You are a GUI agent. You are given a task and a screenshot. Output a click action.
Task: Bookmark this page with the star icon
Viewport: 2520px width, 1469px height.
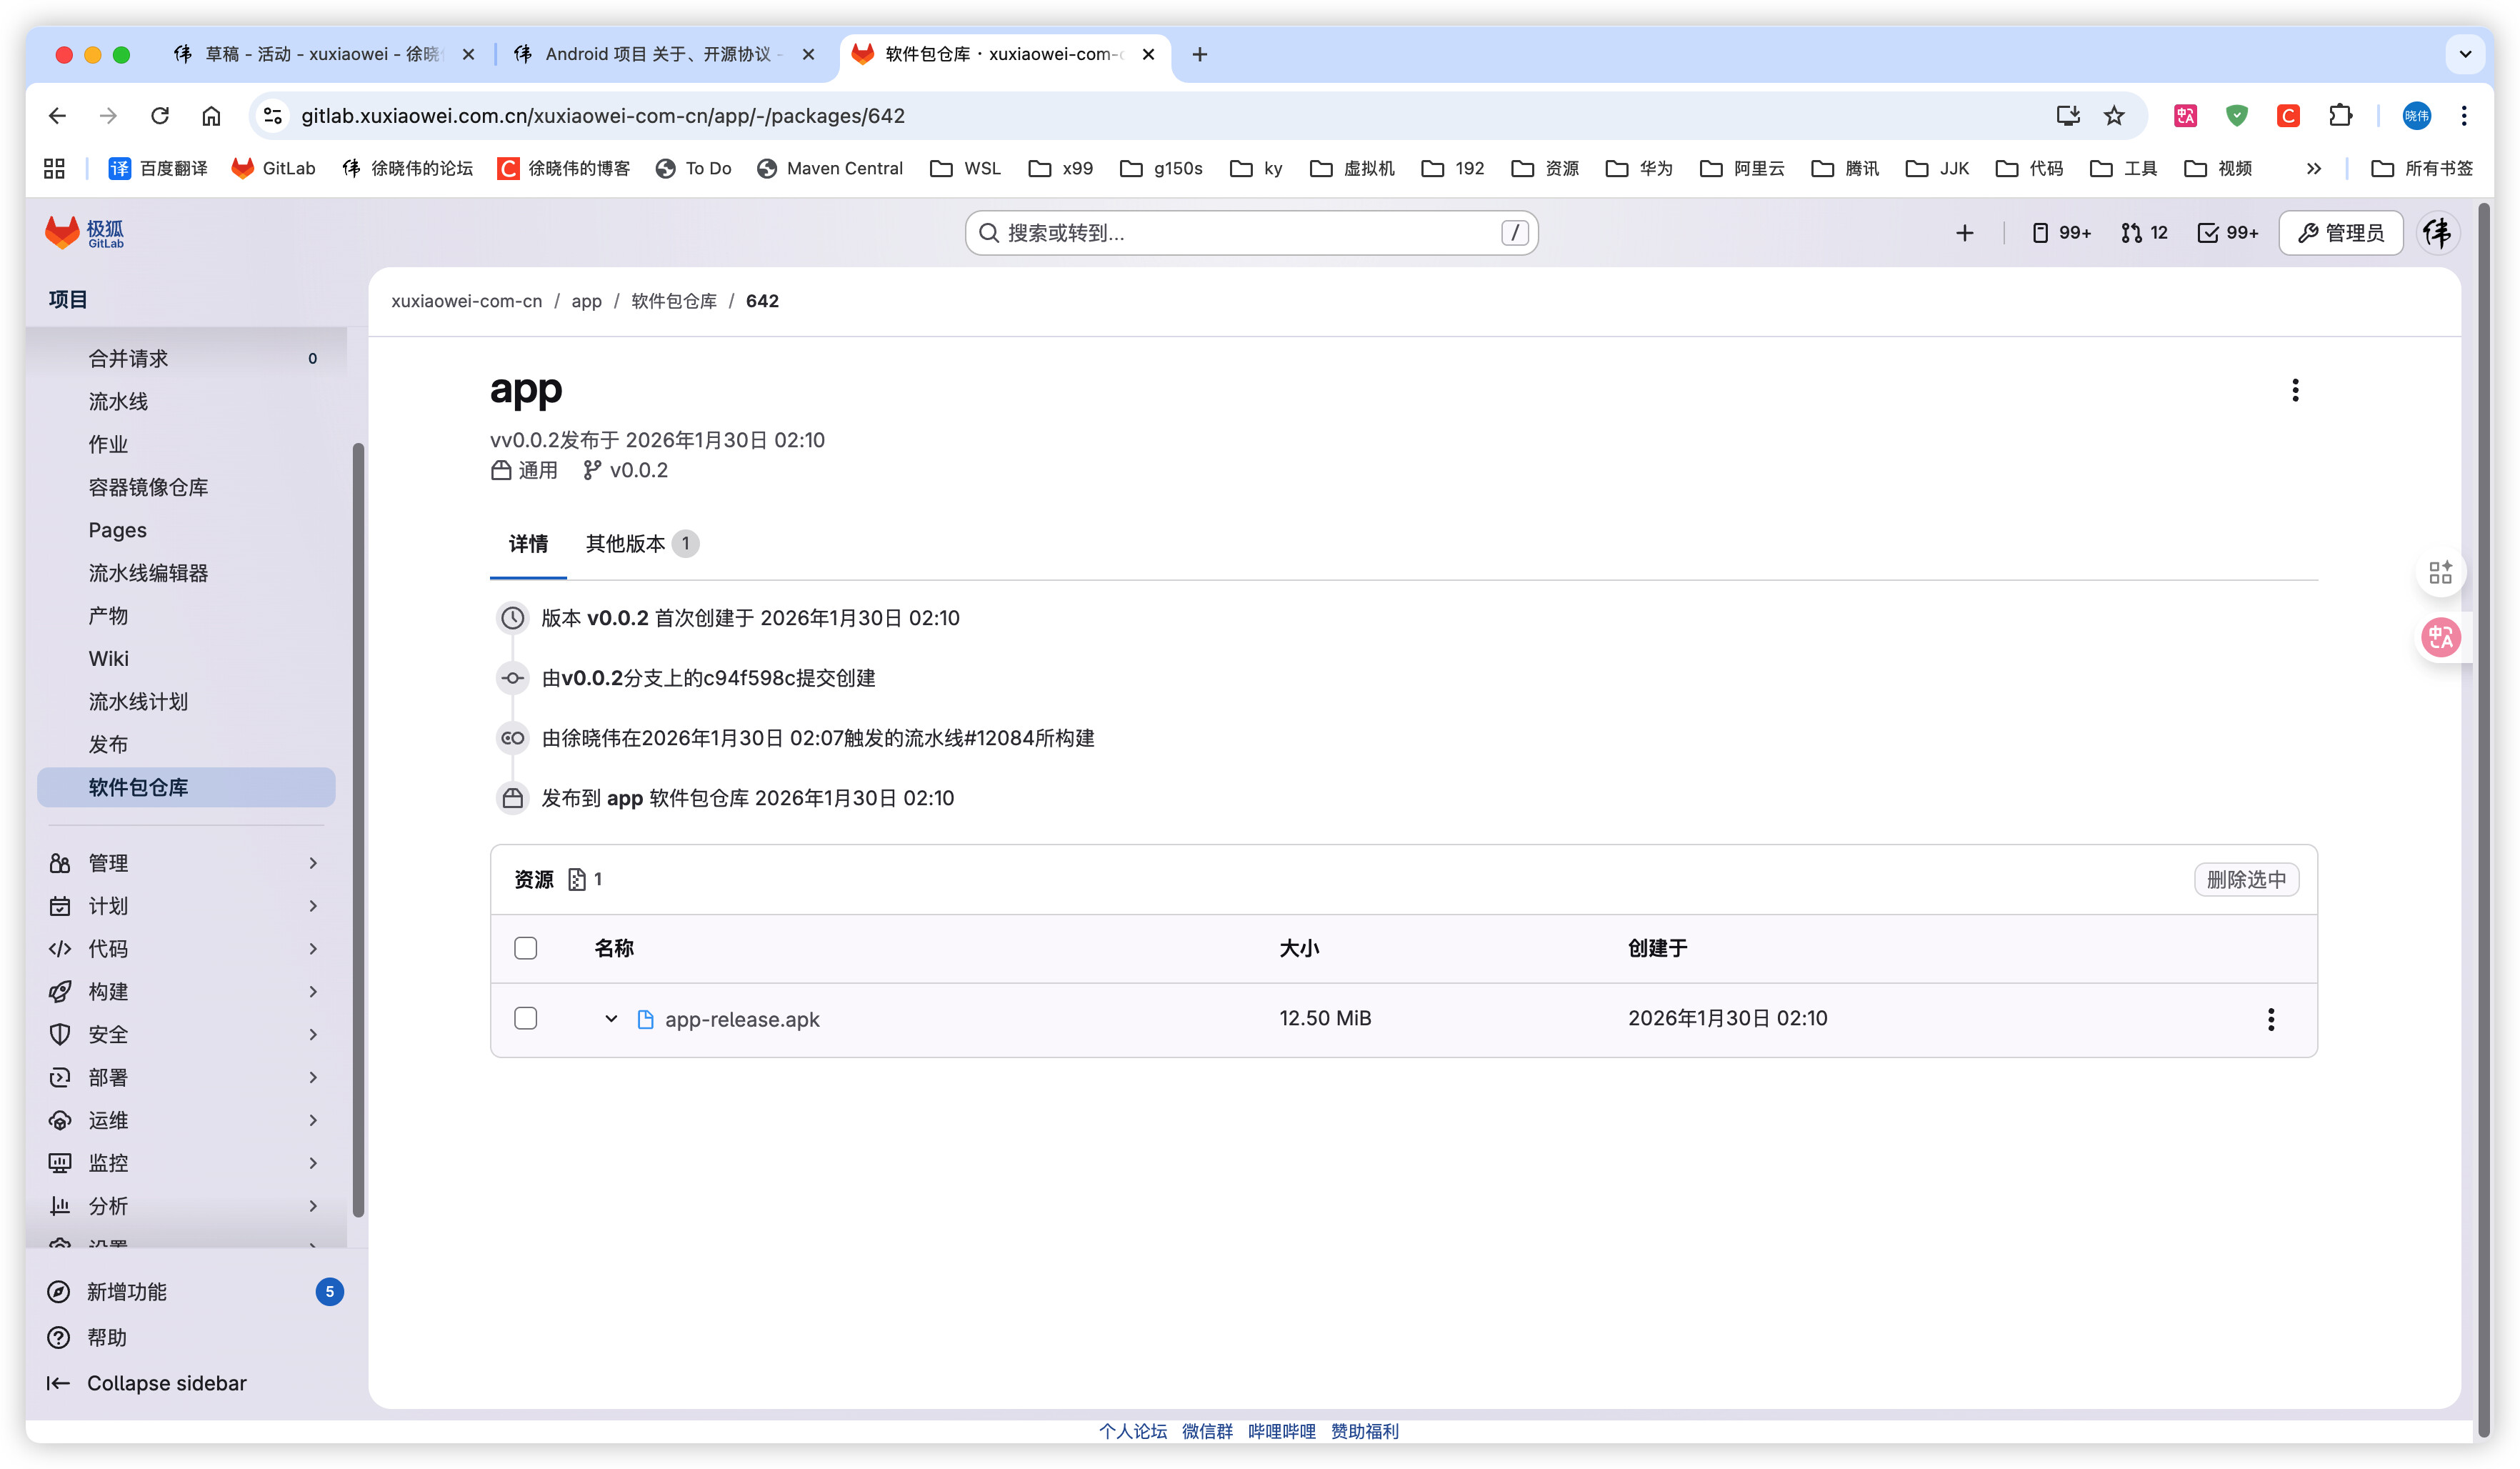pos(2114,116)
